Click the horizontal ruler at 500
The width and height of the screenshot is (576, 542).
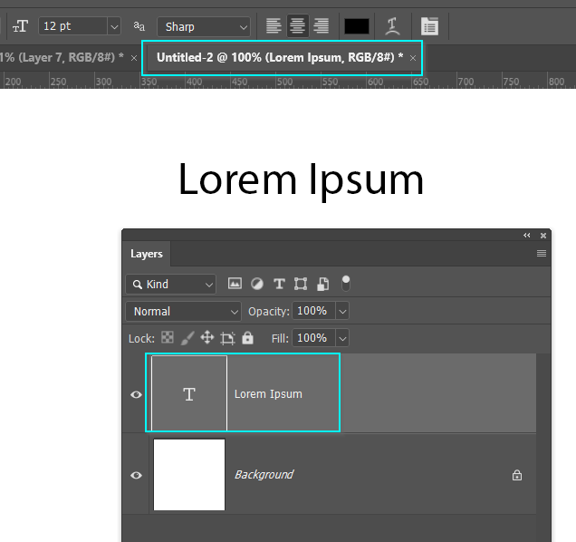tap(285, 82)
